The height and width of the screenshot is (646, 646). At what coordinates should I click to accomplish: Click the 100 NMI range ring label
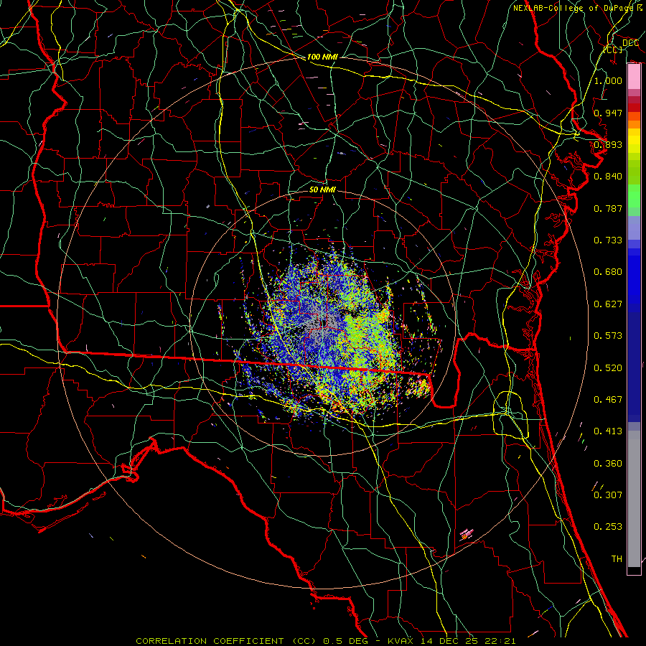(x=322, y=57)
